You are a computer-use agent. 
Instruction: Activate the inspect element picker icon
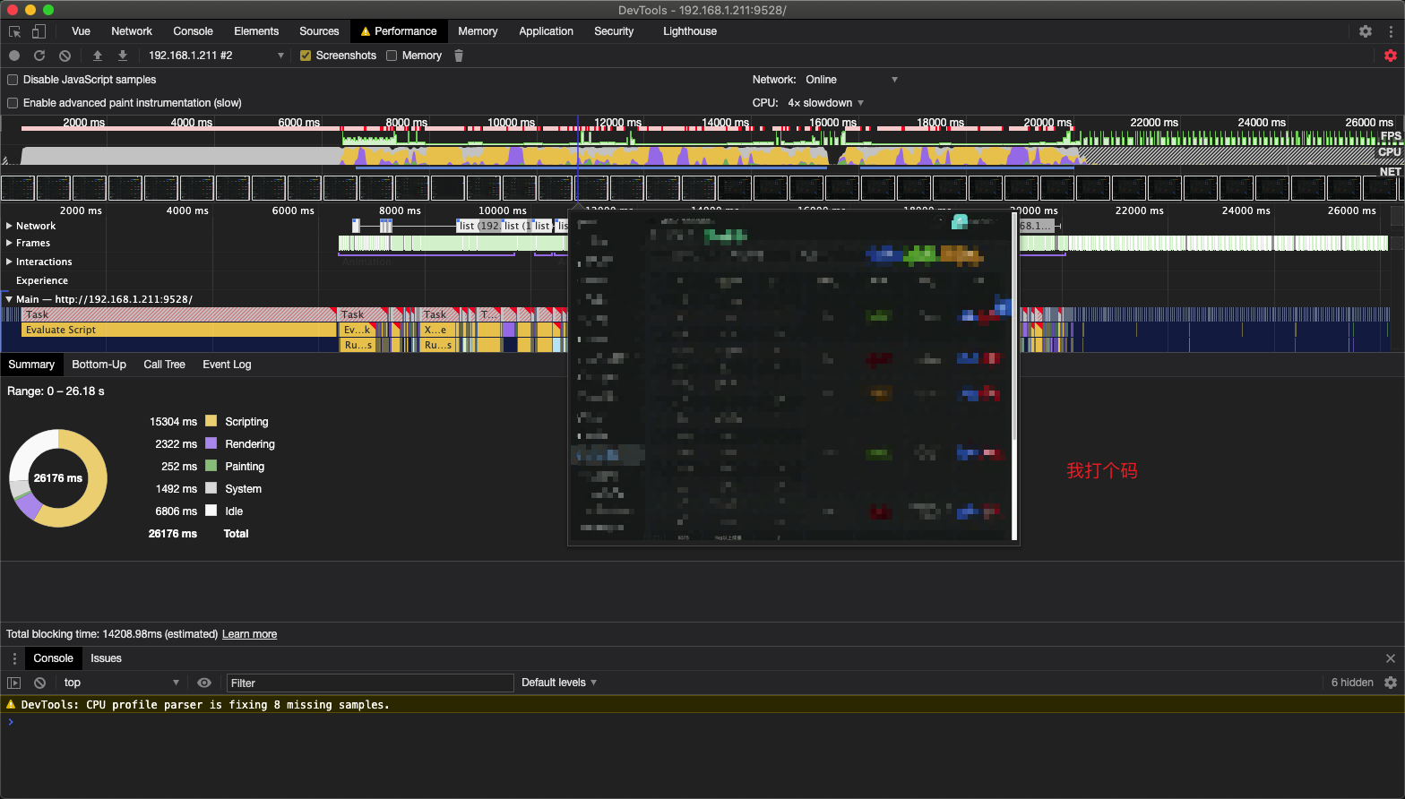(x=15, y=31)
